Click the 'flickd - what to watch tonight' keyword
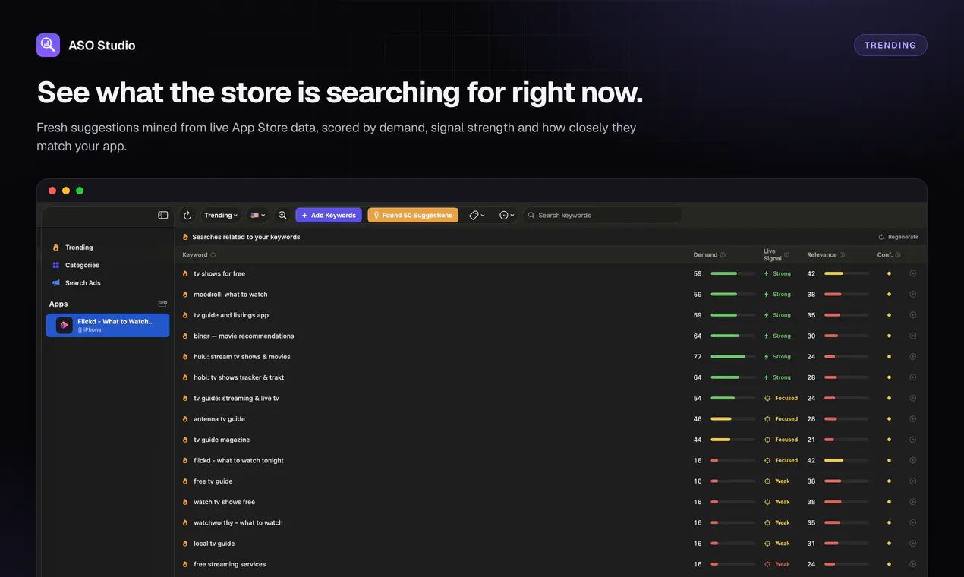Viewport: 964px width, 577px height. coord(239,460)
